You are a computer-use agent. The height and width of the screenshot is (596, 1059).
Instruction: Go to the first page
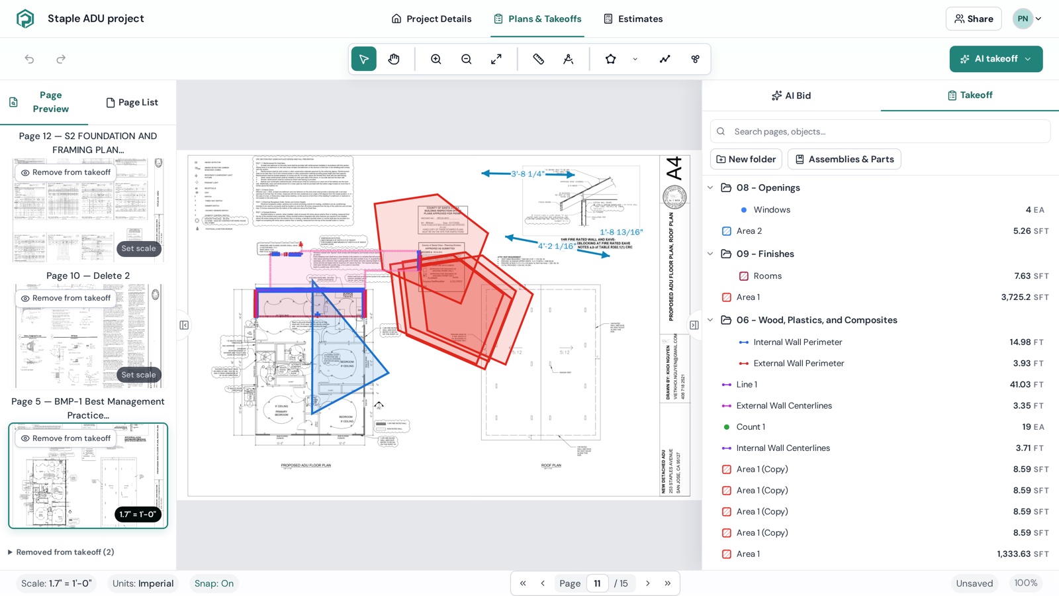(523, 583)
